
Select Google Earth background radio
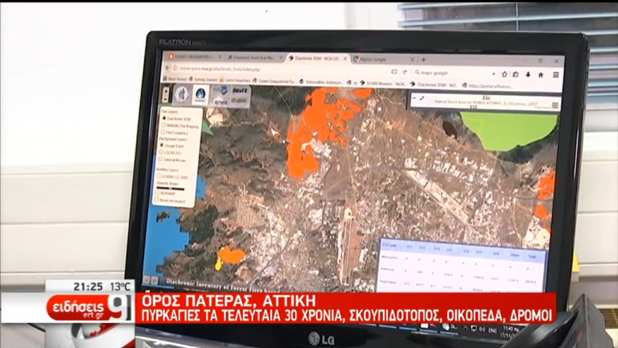pyautogui.click(x=162, y=145)
